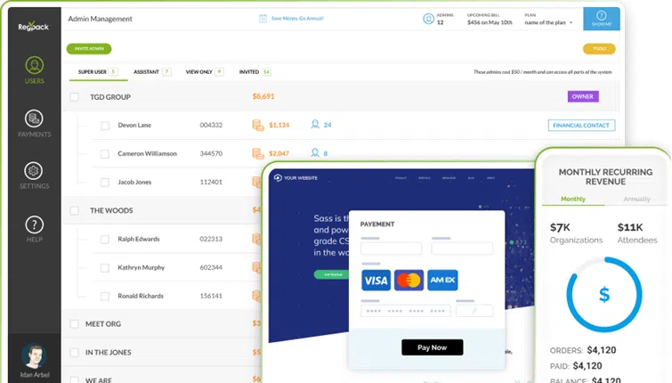Click Cameron Williamson's coins icon

(258, 153)
